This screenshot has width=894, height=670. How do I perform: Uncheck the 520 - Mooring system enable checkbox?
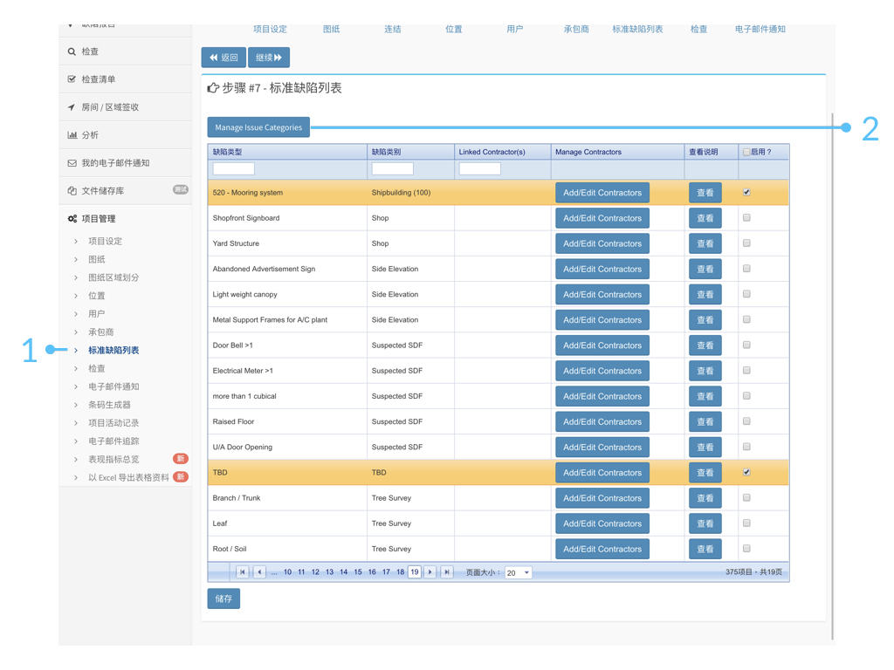(x=746, y=193)
